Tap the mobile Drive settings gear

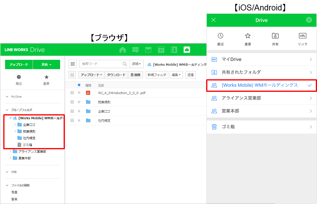(309, 20)
